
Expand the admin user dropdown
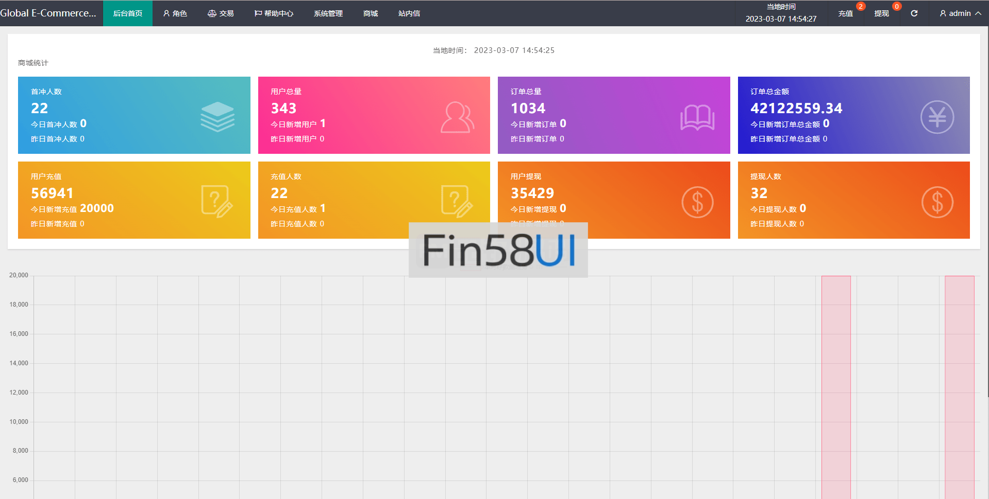pos(960,13)
